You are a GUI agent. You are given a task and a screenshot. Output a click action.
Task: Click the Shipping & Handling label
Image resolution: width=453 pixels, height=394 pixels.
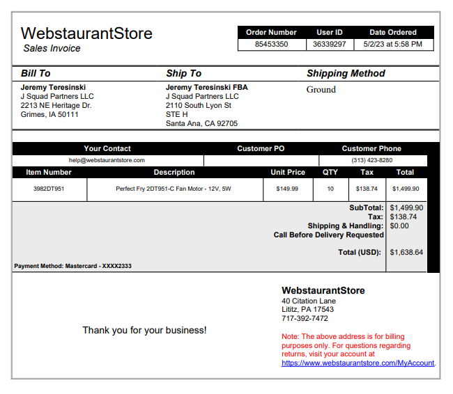pos(346,226)
